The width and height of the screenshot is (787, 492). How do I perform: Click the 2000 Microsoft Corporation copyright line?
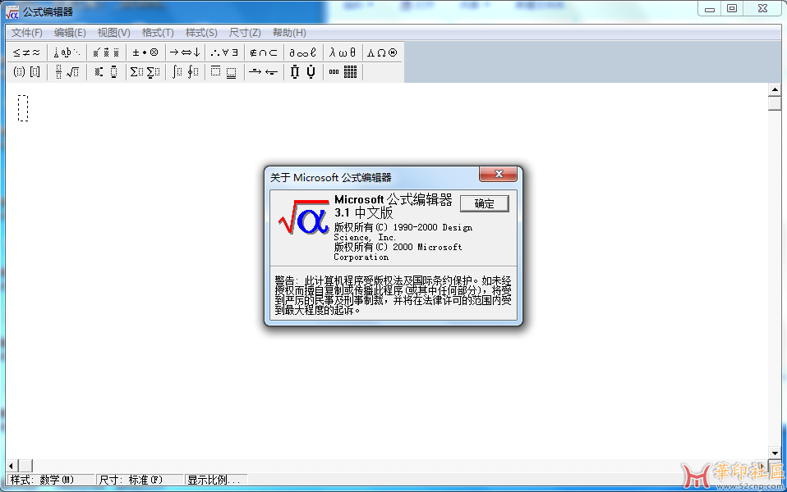(398, 252)
